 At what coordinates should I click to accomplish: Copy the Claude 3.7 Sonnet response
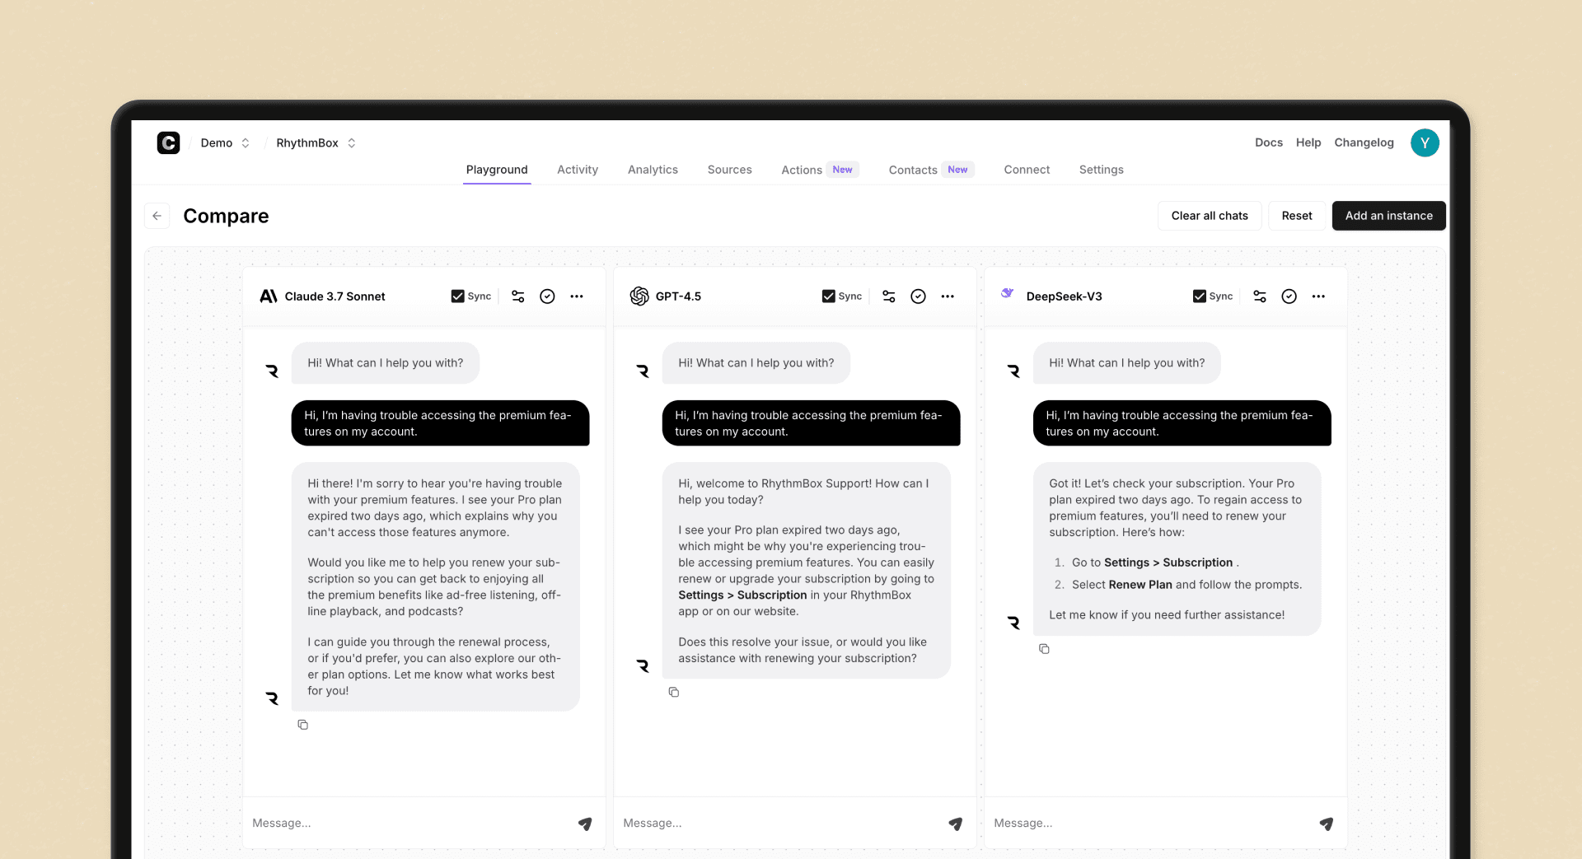pos(302,725)
